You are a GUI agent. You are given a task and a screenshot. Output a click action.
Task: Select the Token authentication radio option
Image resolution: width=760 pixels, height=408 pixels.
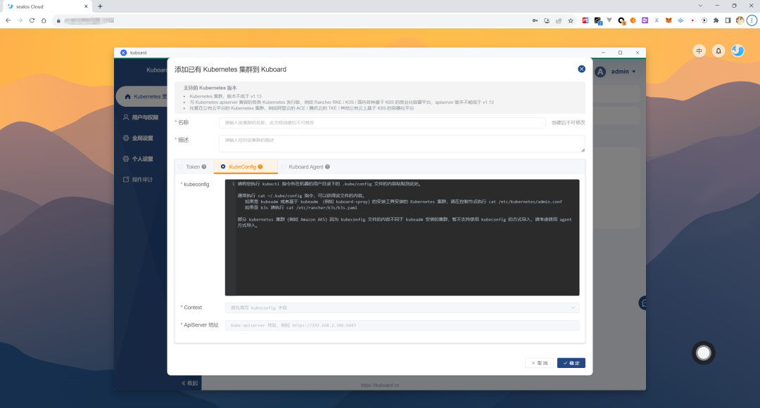[181, 166]
